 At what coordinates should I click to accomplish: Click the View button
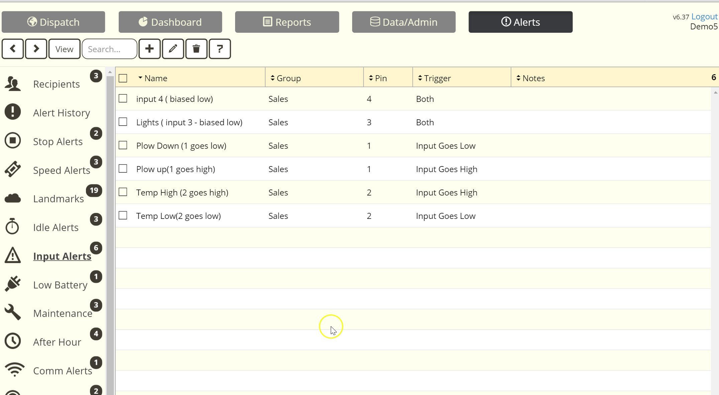[x=64, y=49]
